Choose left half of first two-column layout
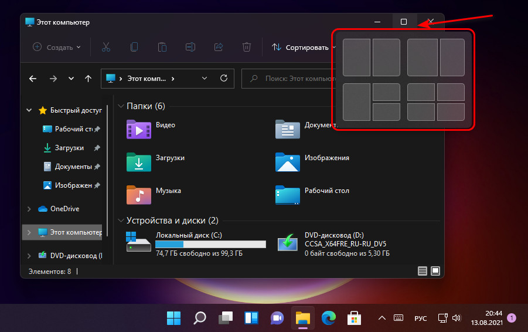Viewport: 528px width, 332px height. 357,57
